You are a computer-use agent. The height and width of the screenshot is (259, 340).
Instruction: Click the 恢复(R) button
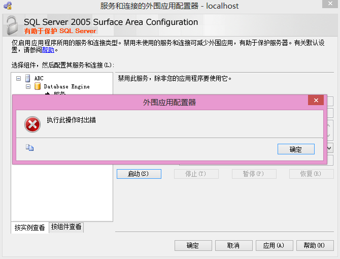pyautogui.click(x=312, y=174)
